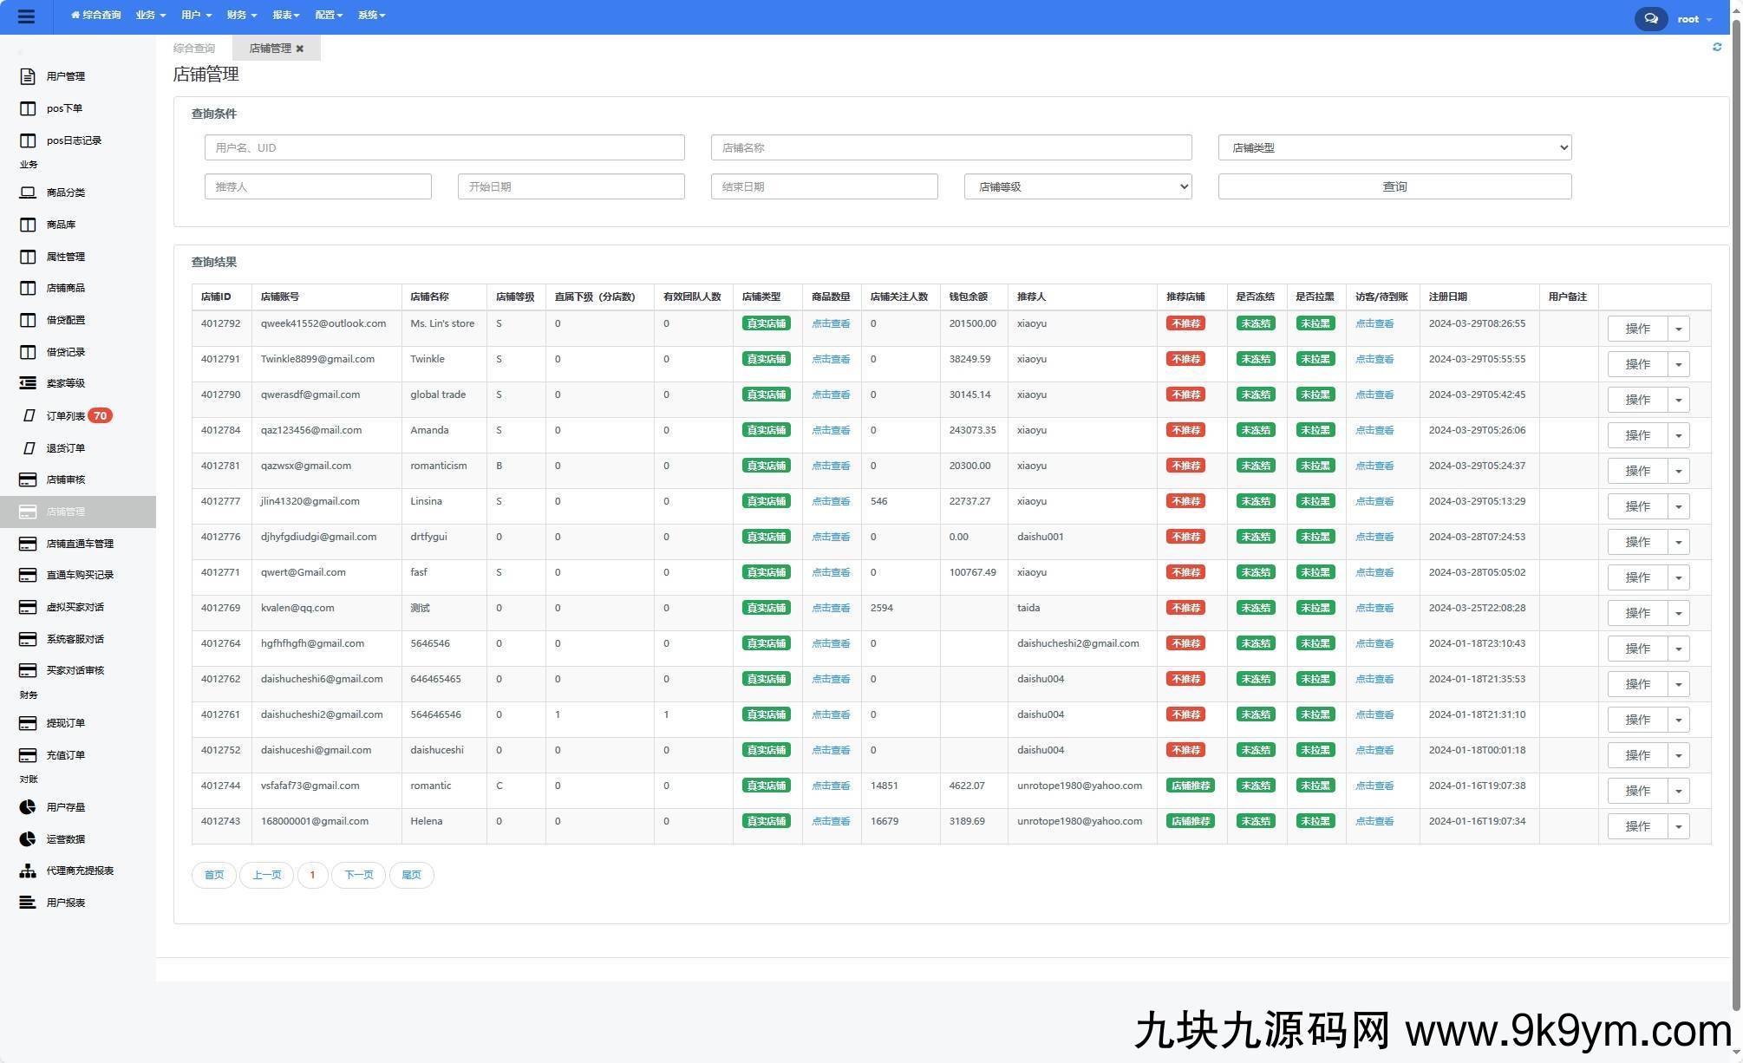Expand the 店铺类型 dropdown filter
Screen dimensions: 1743x1063
tap(1394, 147)
